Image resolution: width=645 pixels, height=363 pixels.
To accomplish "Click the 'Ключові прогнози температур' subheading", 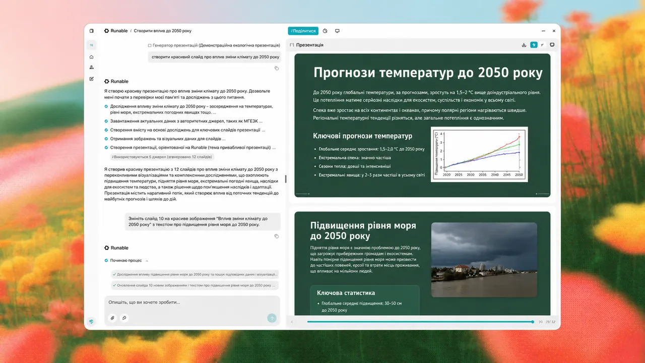I will (363, 136).
